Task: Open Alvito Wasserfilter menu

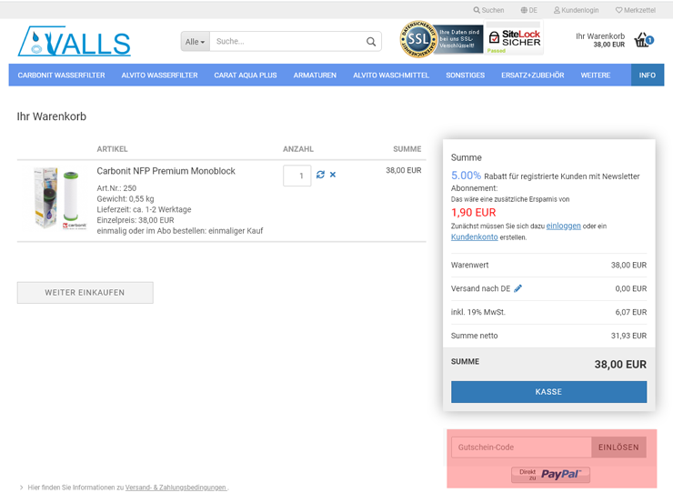Action: (x=160, y=75)
